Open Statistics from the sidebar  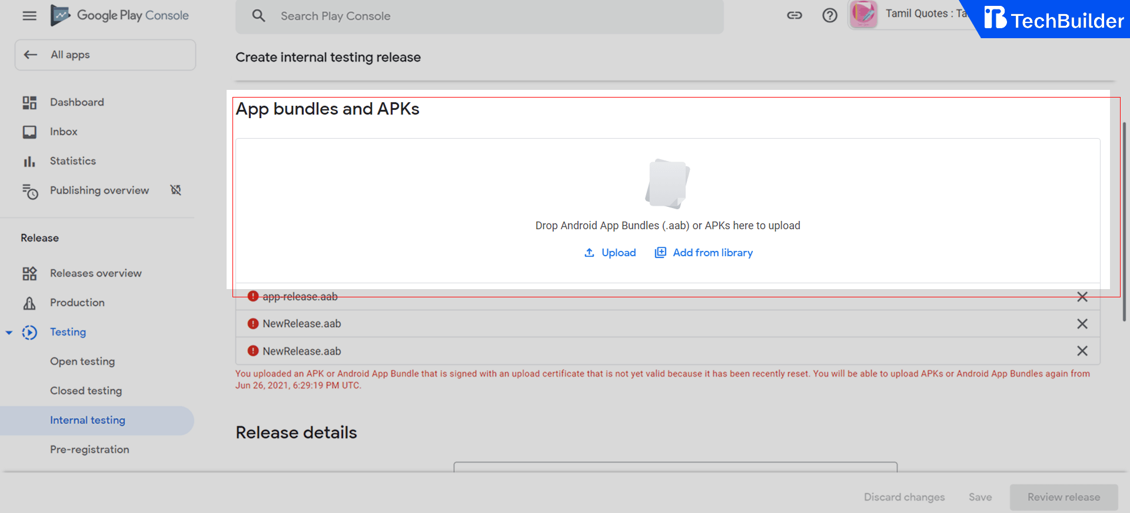[72, 161]
